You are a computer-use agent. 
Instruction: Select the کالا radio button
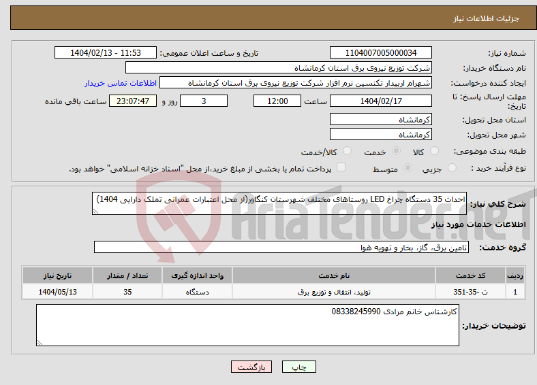434,151
